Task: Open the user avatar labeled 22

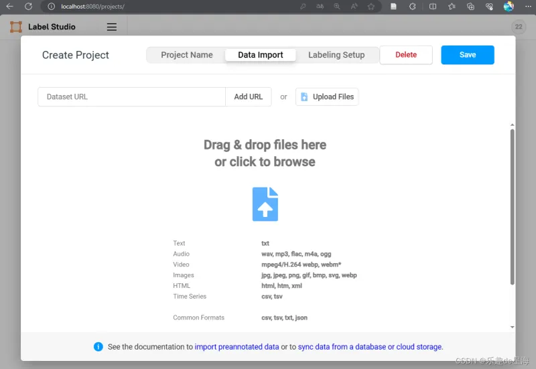Action: (x=518, y=27)
